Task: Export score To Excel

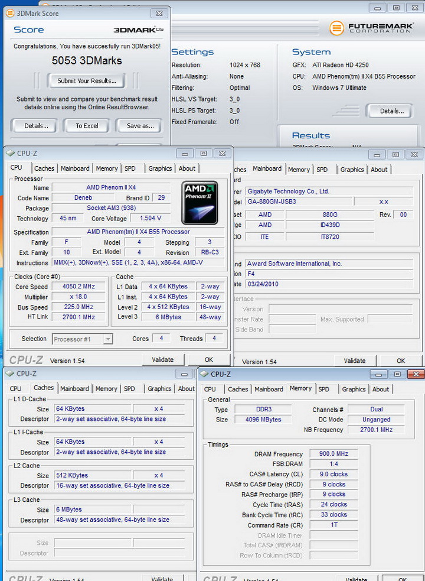Action: coord(87,126)
